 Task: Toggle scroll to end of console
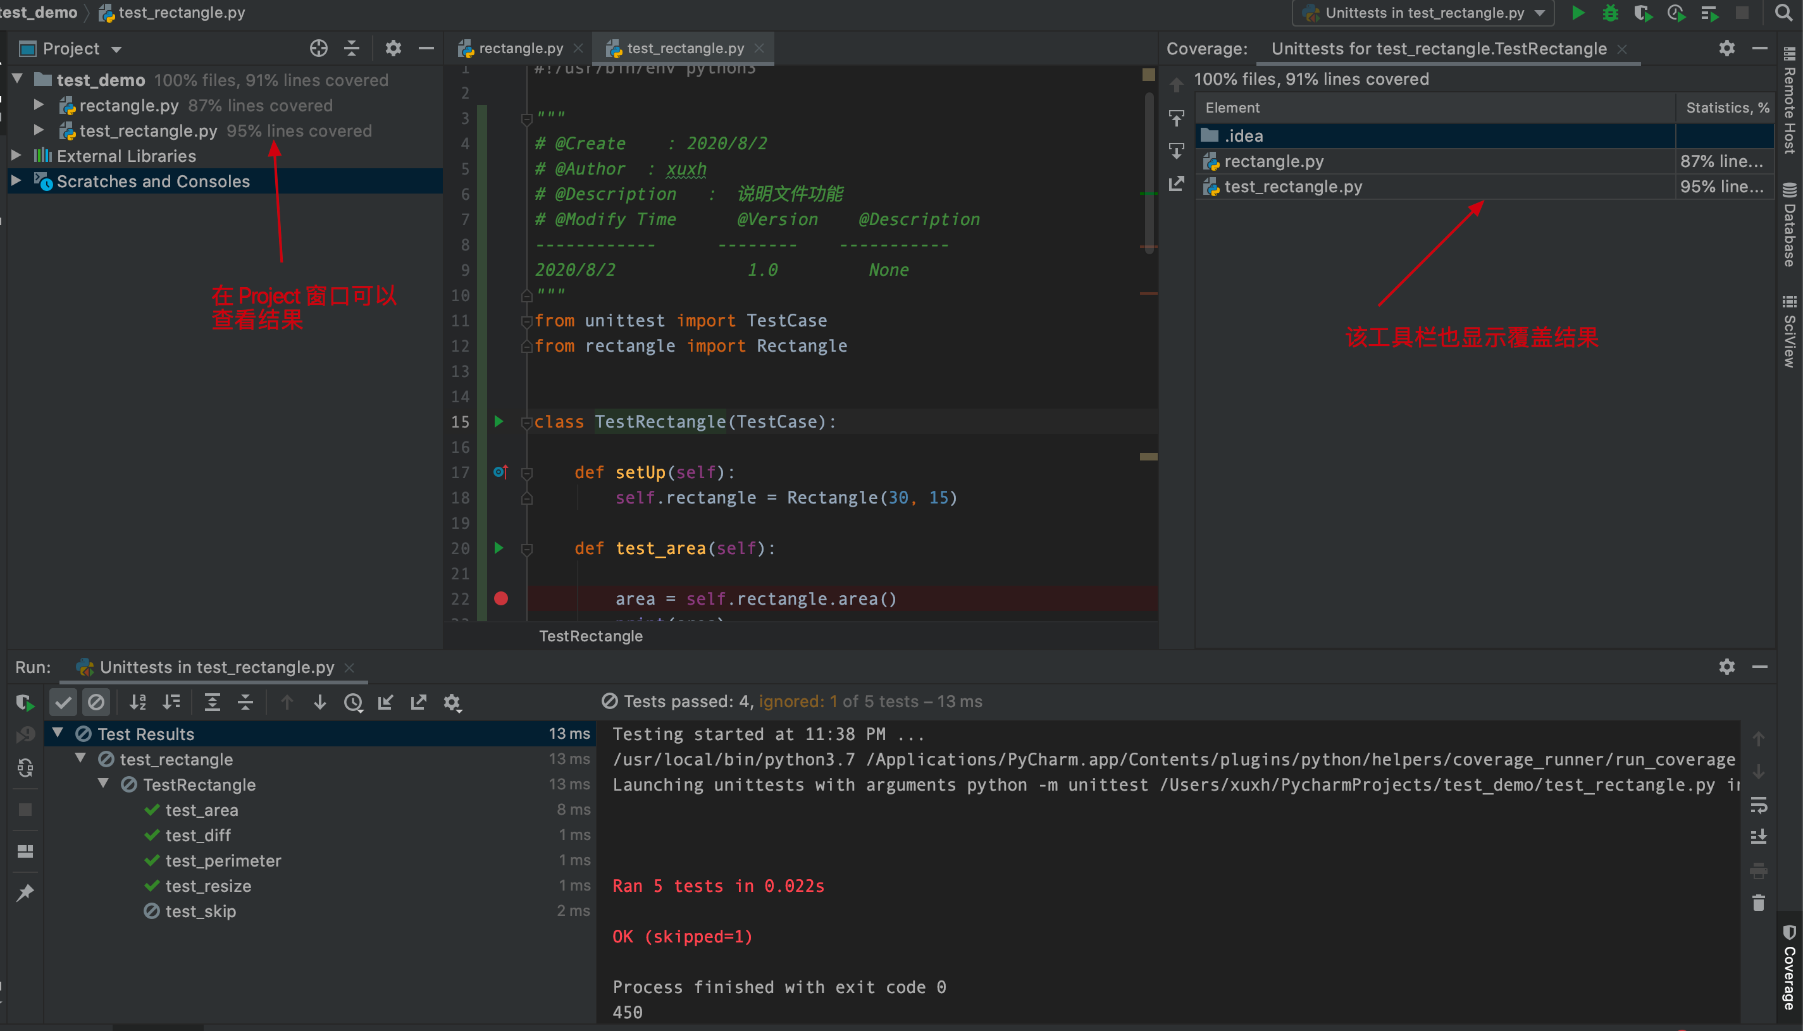point(1758,837)
